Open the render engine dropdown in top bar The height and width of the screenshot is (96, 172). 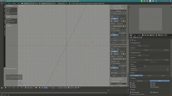point(62,3)
